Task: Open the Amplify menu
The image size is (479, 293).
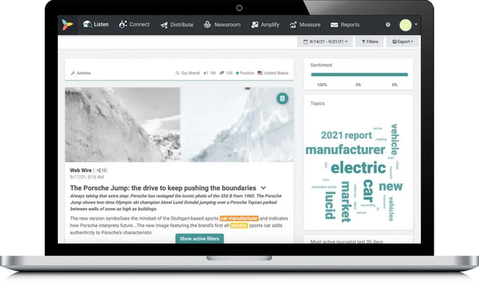Action: (x=265, y=25)
